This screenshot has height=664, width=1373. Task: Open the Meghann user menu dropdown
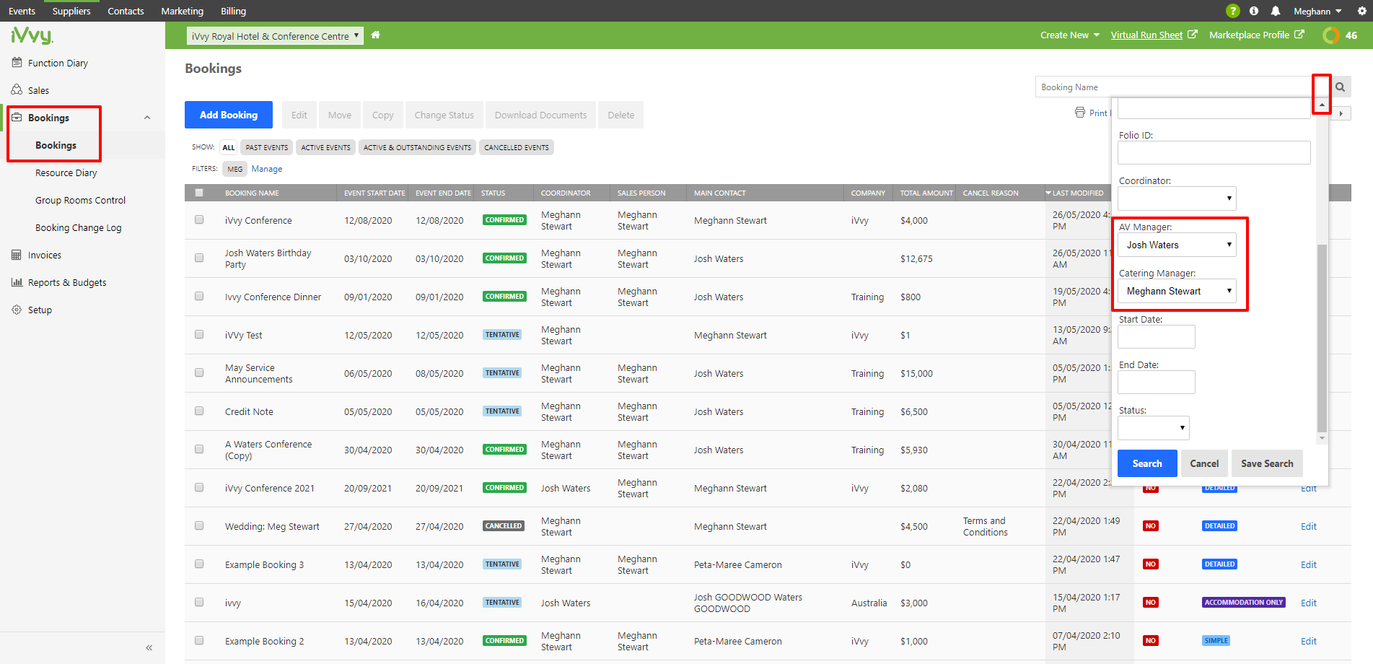tap(1317, 11)
